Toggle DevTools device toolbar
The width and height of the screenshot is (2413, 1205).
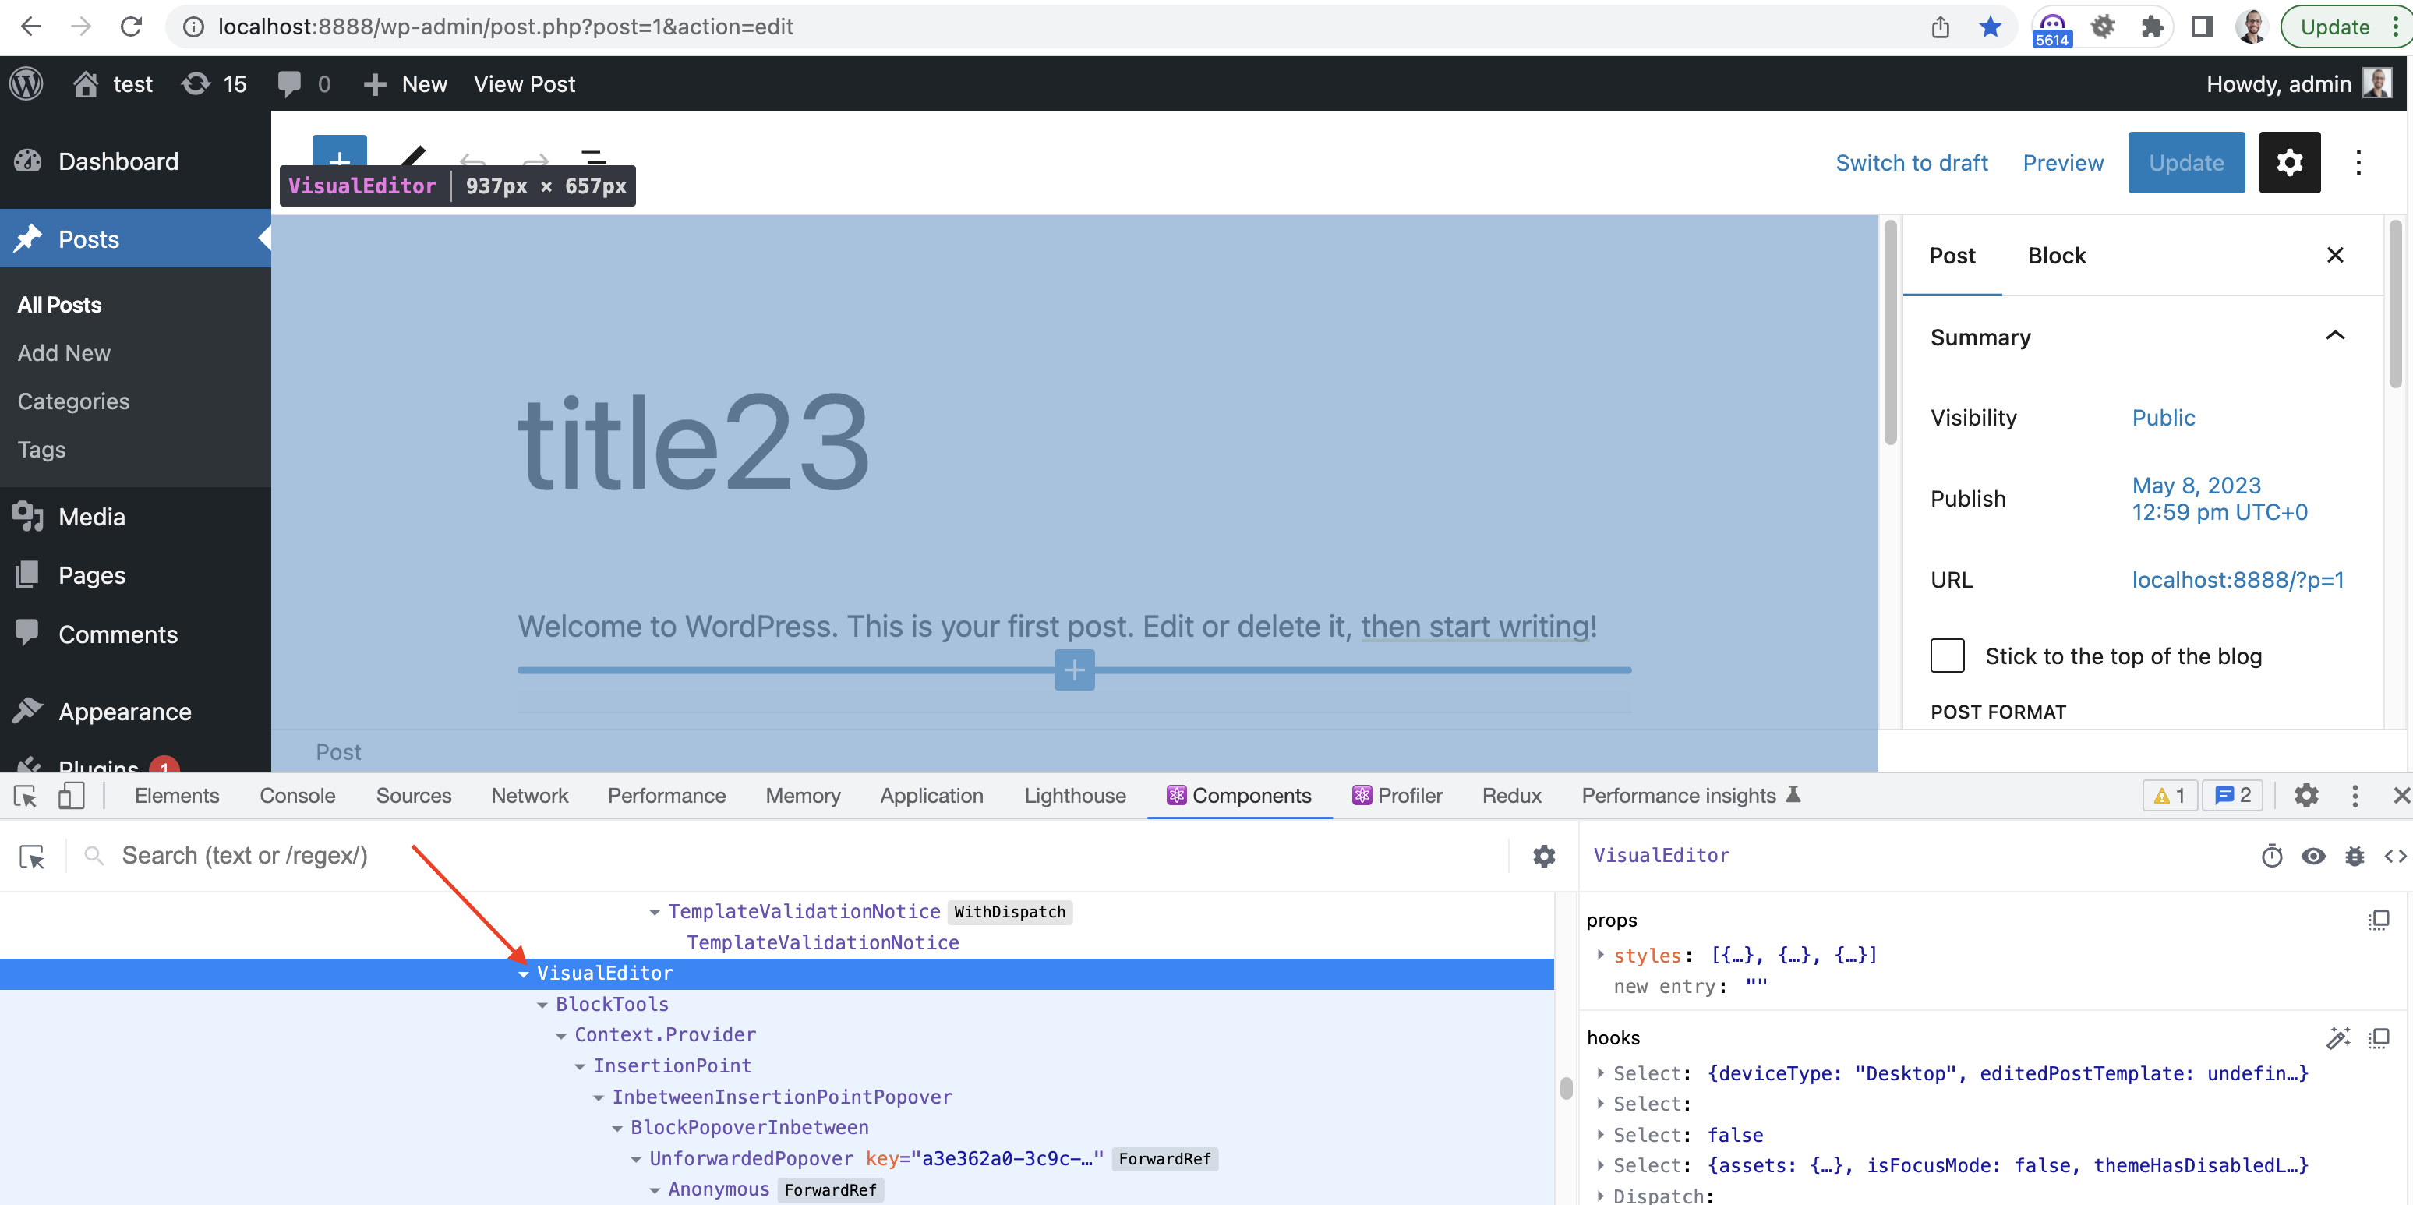(71, 796)
